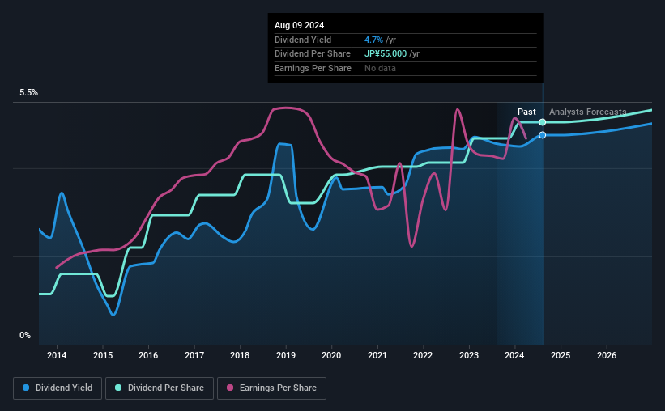Image resolution: width=665 pixels, height=411 pixels.
Task: Click the tooltip Dividend Per Share row label
Action: pos(313,54)
